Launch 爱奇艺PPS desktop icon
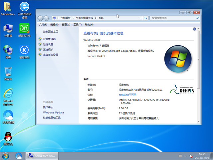213x160 pixels. (24, 30)
